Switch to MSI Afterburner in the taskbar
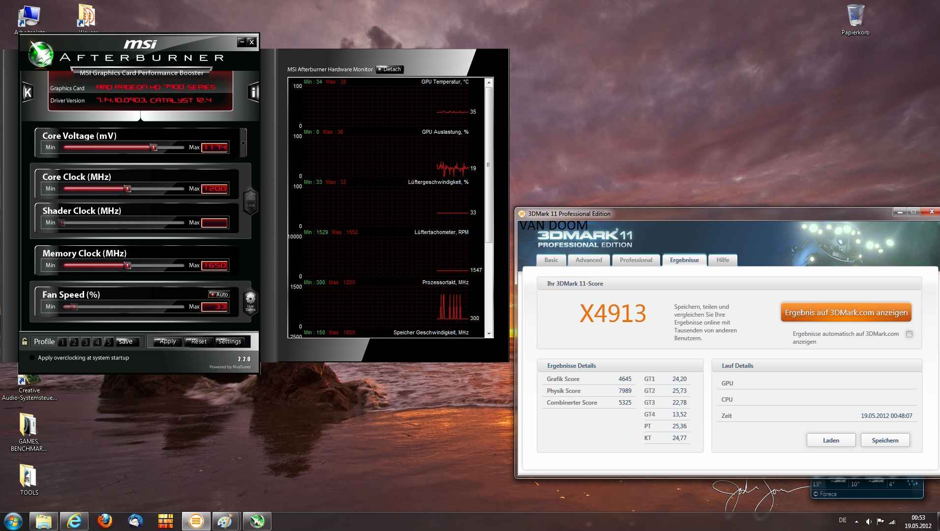The image size is (940, 531). [x=257, y=521]
